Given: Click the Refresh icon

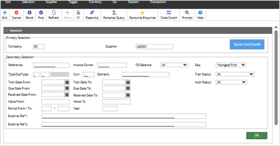Looking at the screenshot, I should [54, 13].
